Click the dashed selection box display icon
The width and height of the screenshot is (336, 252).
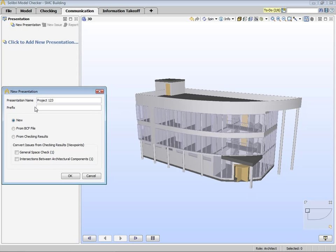[x=256, y=19]
